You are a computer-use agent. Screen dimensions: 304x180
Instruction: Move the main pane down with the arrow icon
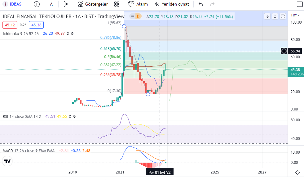267,16
